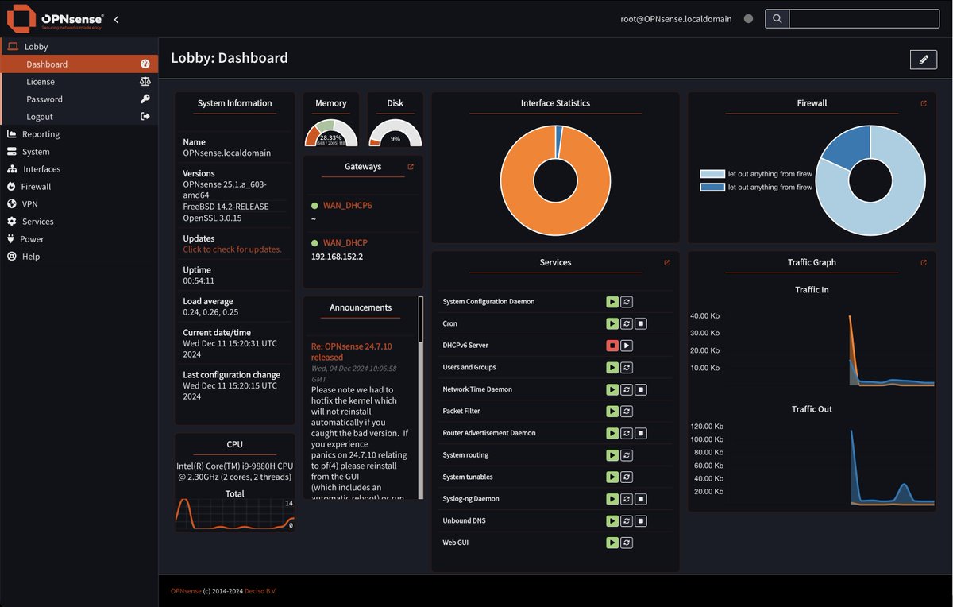Expand the VPN menu
This screenshot has height=607, width=953.
click(79, 204)
